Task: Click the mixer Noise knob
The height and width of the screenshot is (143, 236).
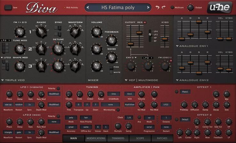Action: coord(112,57)
